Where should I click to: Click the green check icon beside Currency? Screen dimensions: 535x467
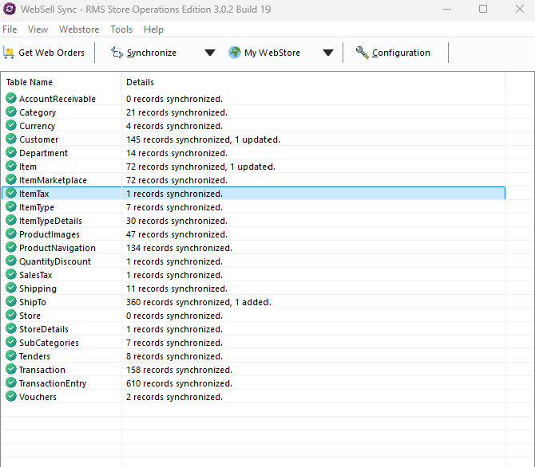click(11, 126)
